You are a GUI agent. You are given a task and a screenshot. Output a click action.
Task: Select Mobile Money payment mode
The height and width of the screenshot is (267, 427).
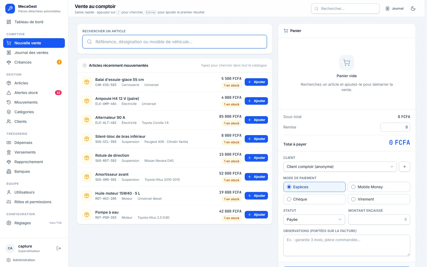379,187
